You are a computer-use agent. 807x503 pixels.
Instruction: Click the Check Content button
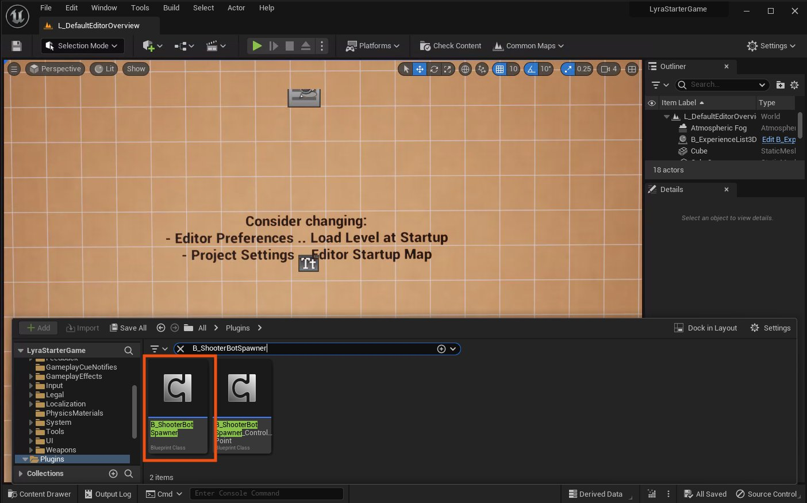(x=451, y=46)
